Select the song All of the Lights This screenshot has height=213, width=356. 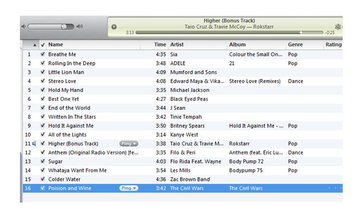tap(67, 135)
